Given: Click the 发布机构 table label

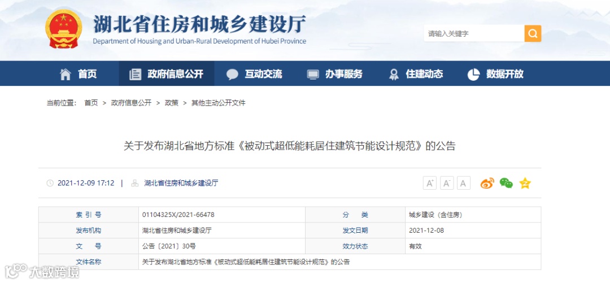Looking at the screenshot, I should [88, 230].
